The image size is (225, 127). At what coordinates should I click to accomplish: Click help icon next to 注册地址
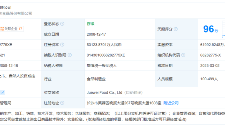point(62,103)
